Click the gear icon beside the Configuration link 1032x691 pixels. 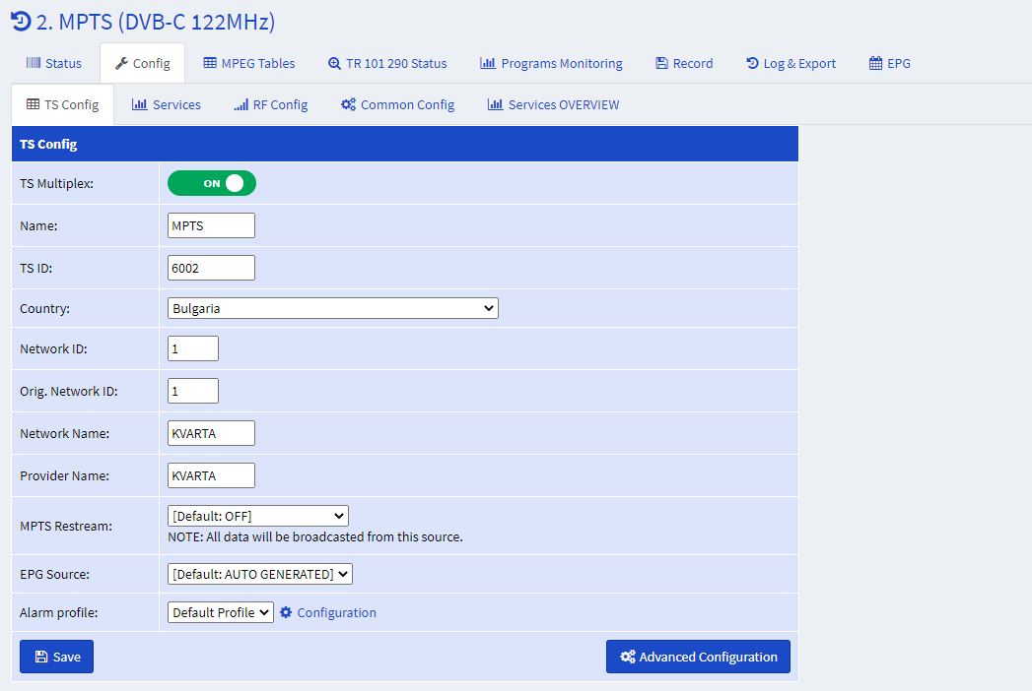click(286, 612)
